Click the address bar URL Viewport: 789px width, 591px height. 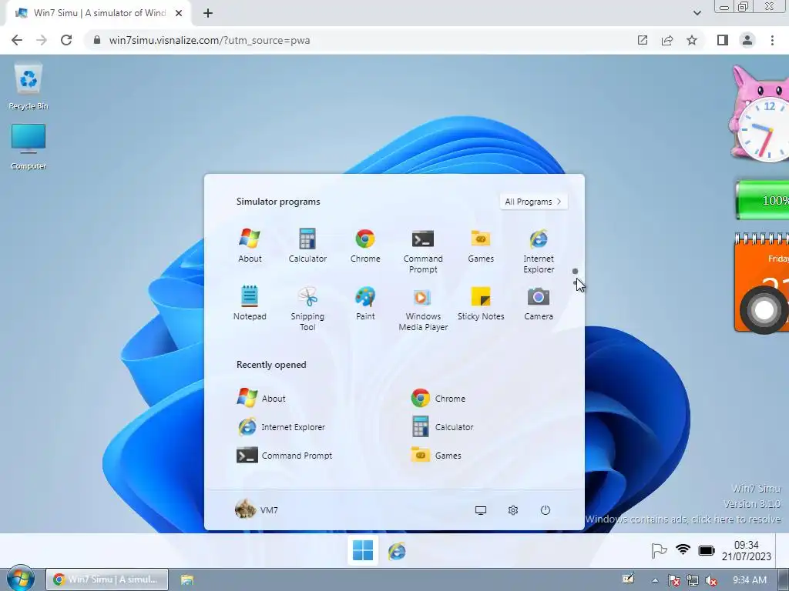[x=210, y=40]
